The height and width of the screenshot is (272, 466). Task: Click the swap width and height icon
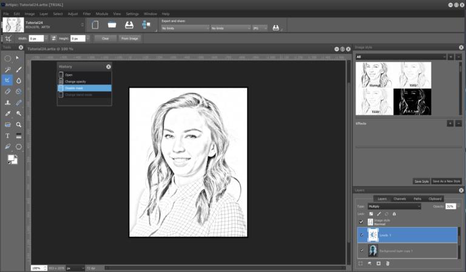[53, 38]
